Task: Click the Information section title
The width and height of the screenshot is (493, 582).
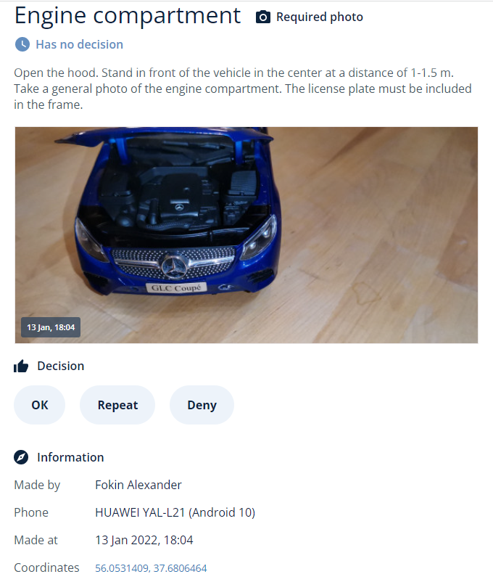Action: tap(70, 457)
